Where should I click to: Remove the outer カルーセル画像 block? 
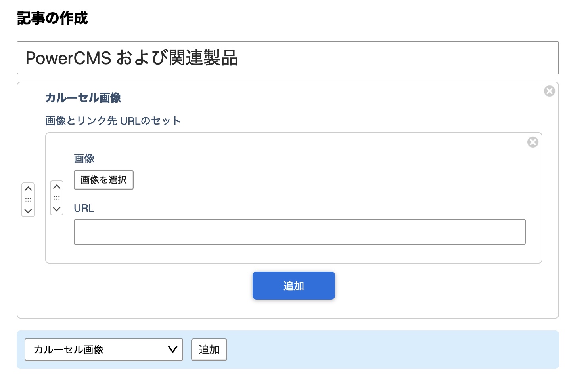(x=549, y=91)
